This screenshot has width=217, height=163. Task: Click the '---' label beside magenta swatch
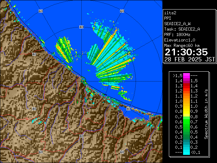pos(194,76)
